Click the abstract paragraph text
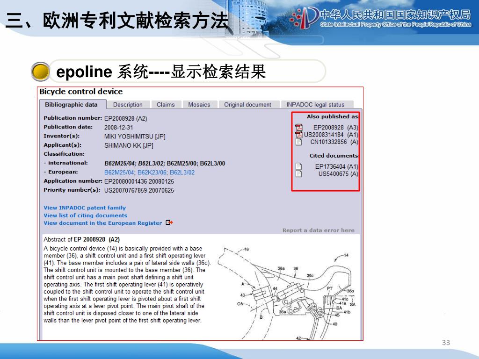Image resolution: width=479 pixels, height=359 pixels. [127, 285]
